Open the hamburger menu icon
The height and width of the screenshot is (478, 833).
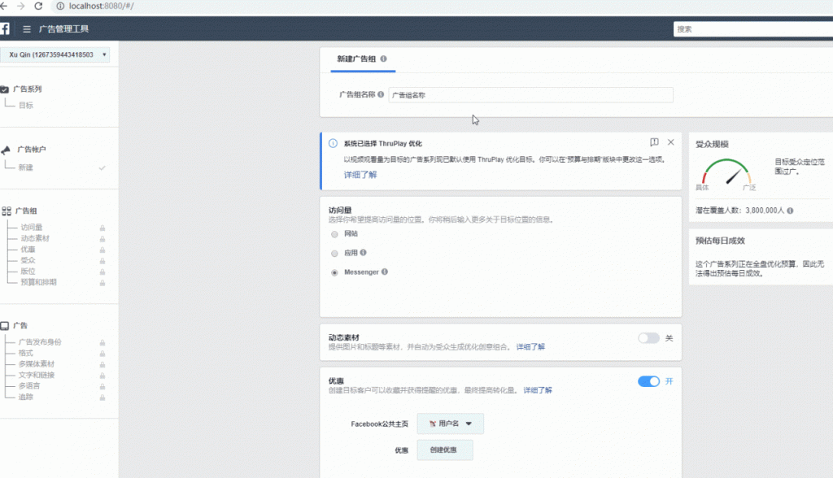[x=27, y=28]
